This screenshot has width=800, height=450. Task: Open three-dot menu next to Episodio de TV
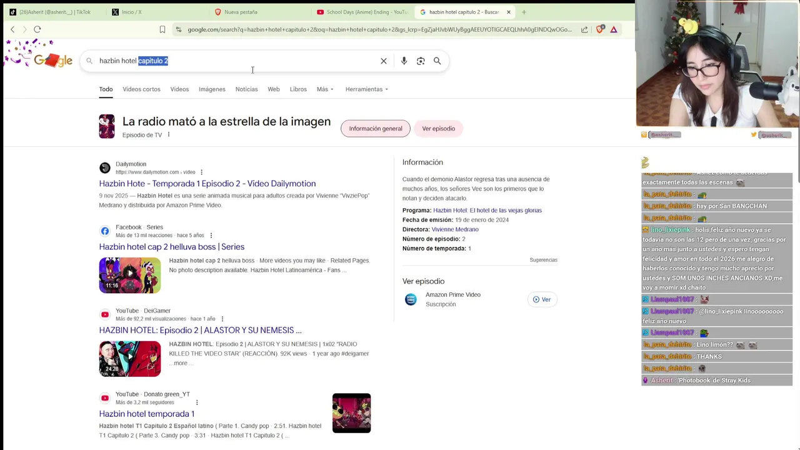click(168, 135)
